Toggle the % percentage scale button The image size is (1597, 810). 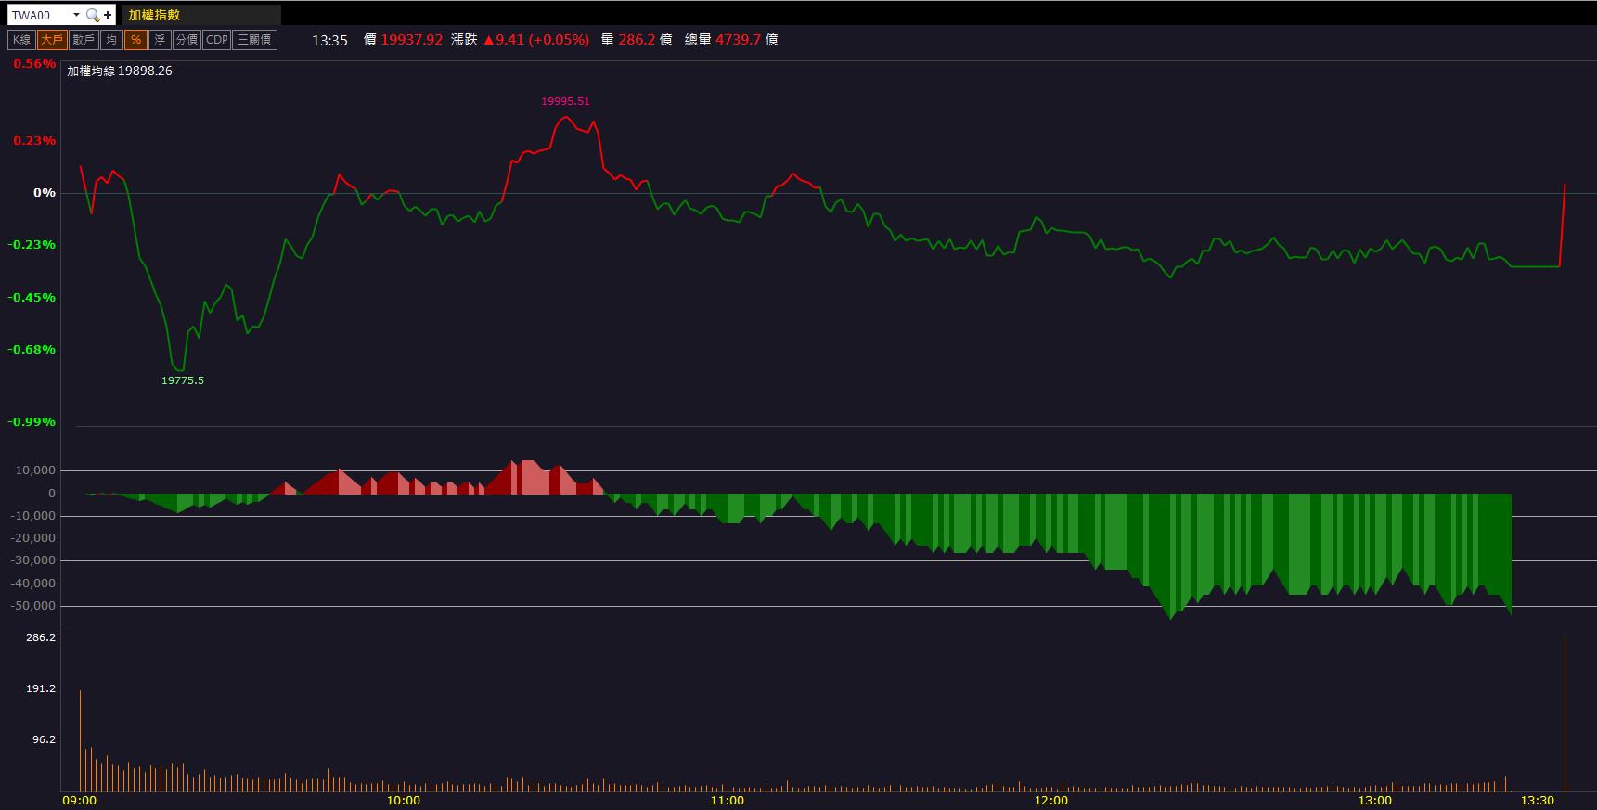[x=135, y=40]
